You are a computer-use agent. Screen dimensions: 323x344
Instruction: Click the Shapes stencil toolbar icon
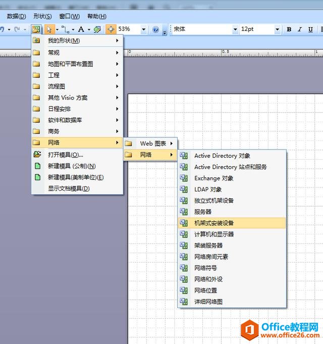point(36,29)
